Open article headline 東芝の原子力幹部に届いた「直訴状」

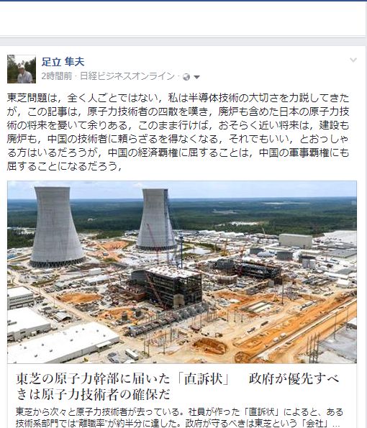178,386
